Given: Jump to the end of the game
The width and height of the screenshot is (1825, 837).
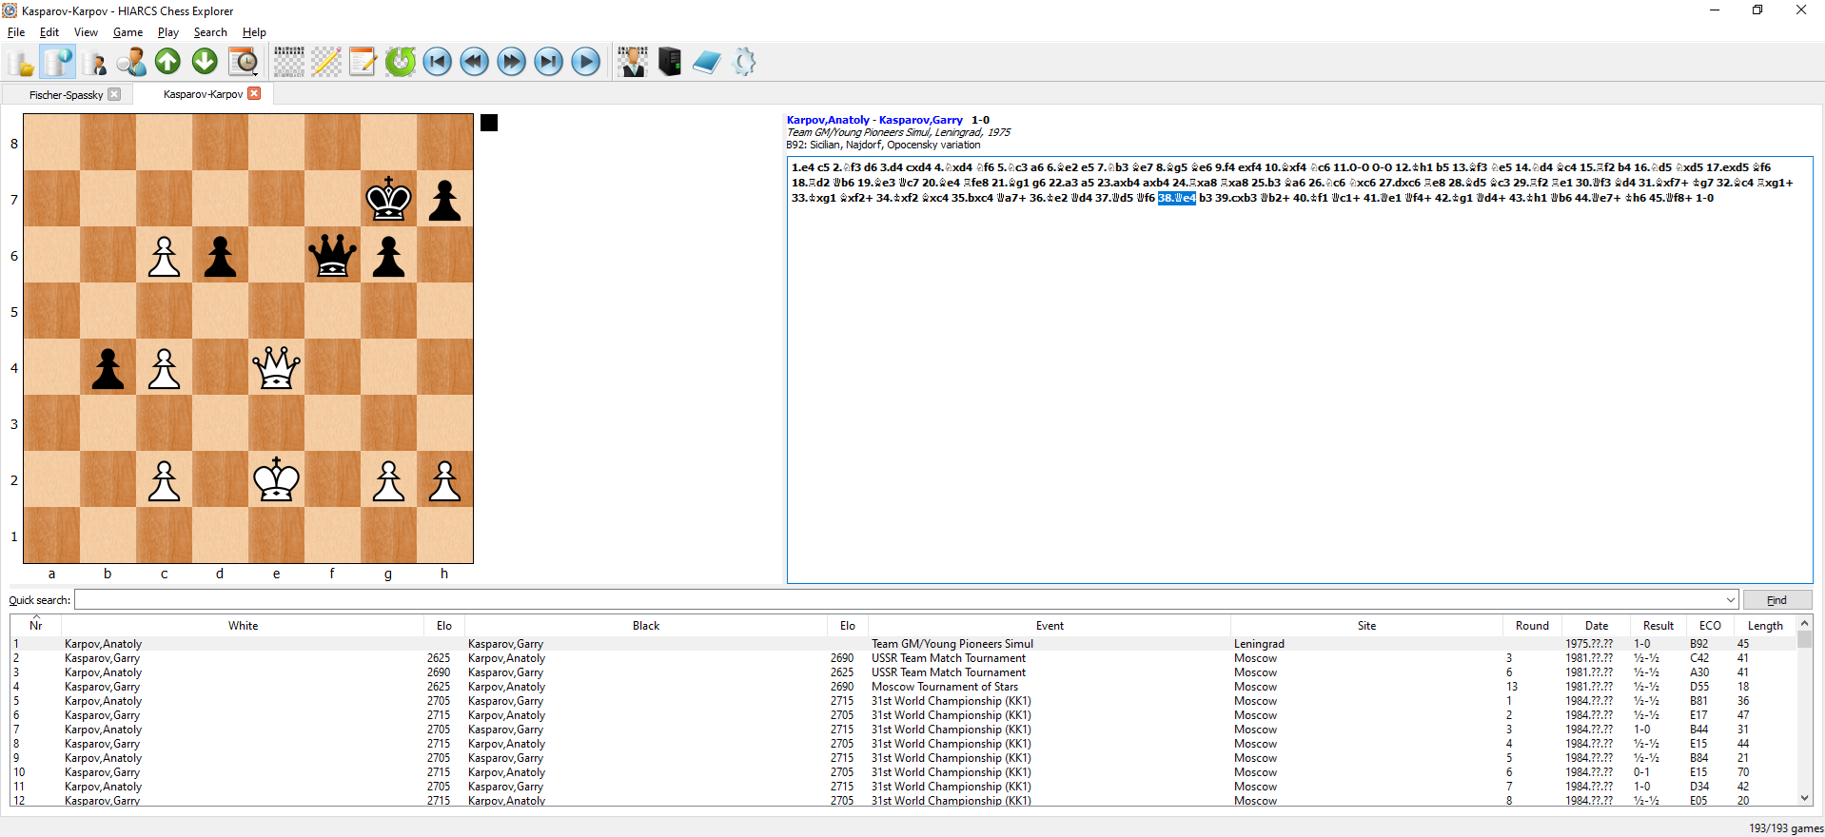Looking at the screenshot, I should (x=549, y=63).
